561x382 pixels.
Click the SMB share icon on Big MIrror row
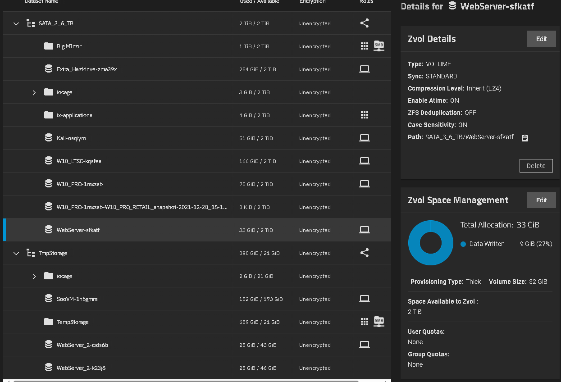tap(379, 46)
